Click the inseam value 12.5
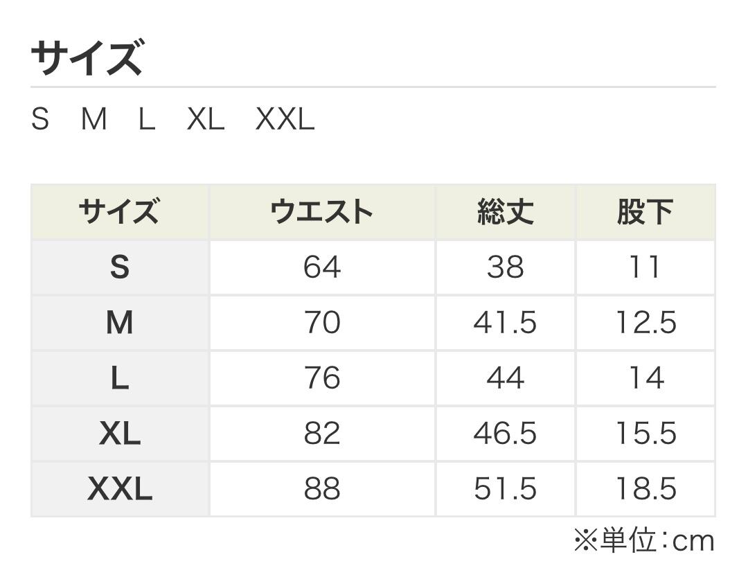Screen dimensions: 748x577 pyautogui.click(x=645, y=323)
